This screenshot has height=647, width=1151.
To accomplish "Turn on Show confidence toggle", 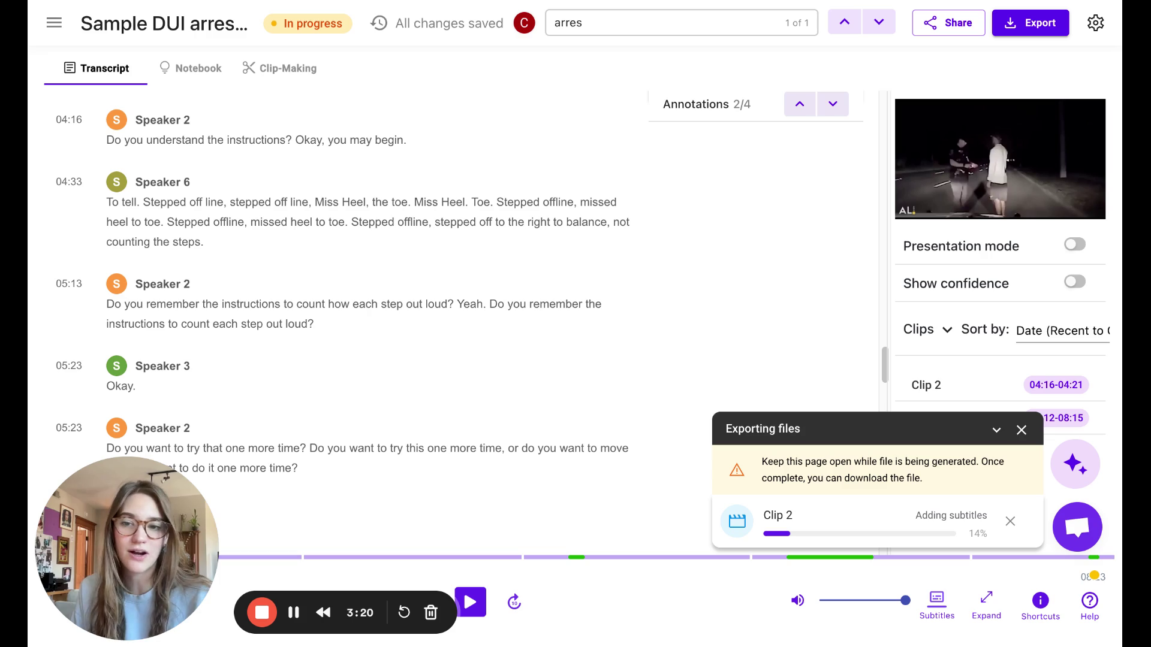I will point(1074,282).
